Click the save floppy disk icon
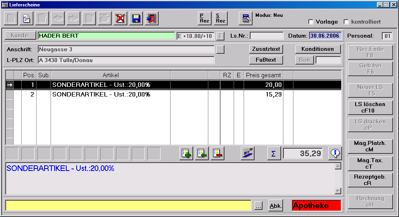The image size is (399, 217). [x=136, y=18]
